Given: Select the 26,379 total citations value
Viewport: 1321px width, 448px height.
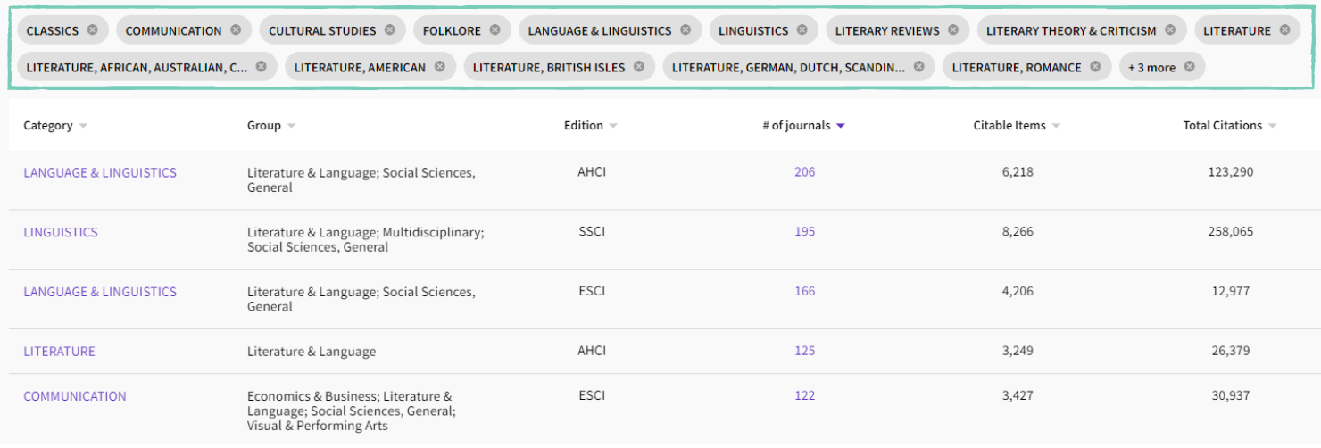Looking at the screenshot, I should (1231, 351).
